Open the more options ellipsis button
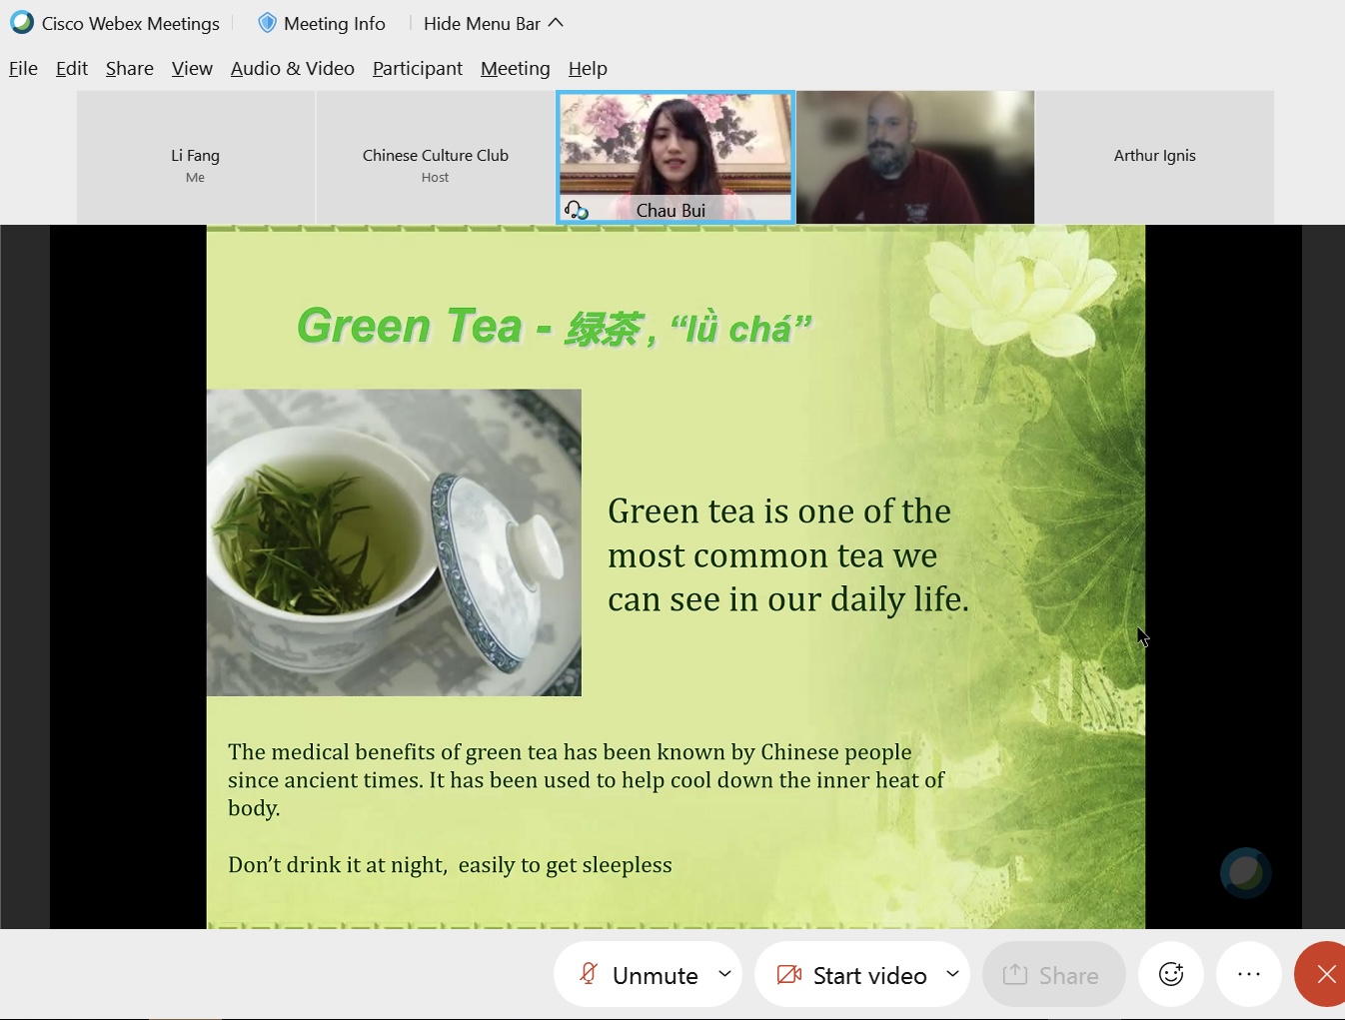Image resolution: width=1345 pixels, height=1020 pixels. (x=1249, y=974)
